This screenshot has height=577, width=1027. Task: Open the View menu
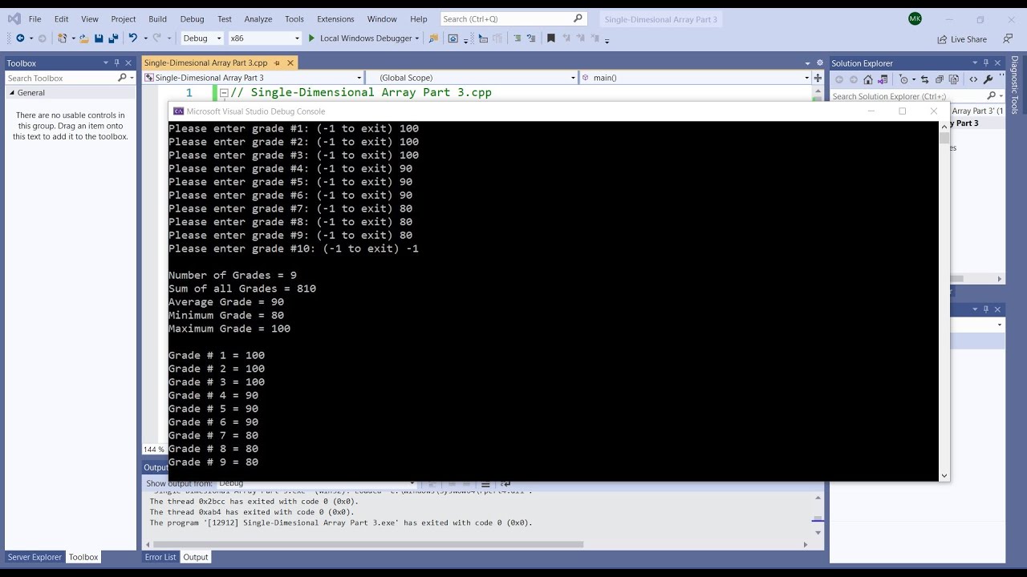[90, 18]
